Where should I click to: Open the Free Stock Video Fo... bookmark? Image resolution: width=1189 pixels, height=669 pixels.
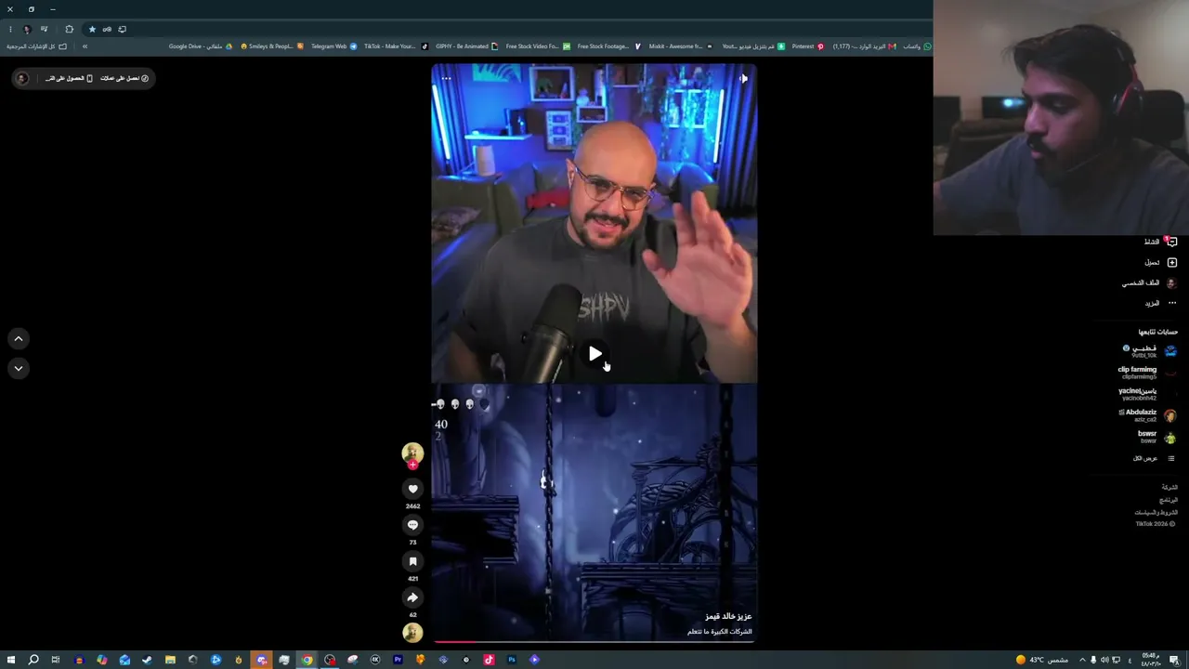click(x=538, y=46)
